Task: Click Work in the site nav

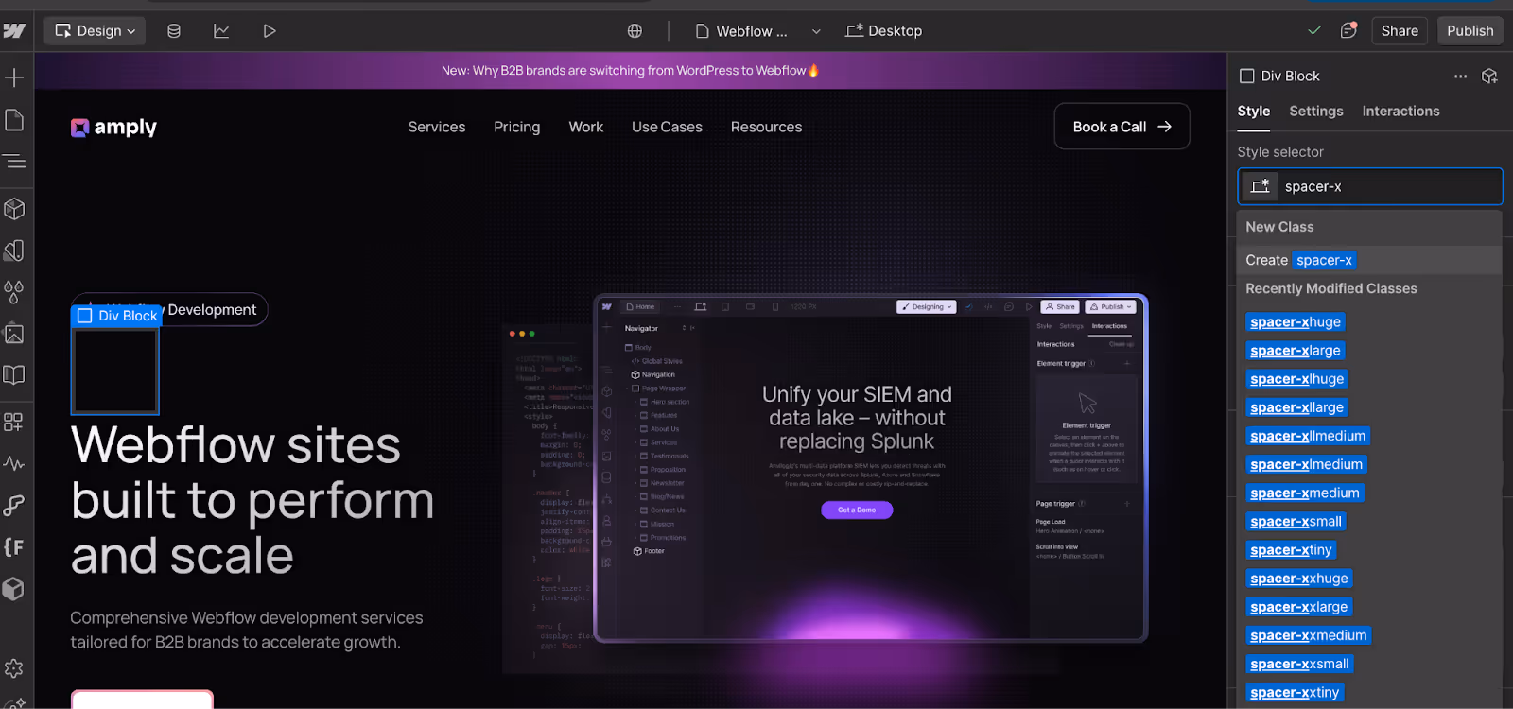Action: [x=586, y=127]
